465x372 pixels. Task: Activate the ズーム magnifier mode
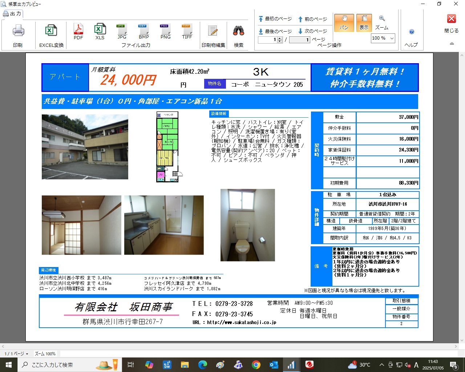[382, 23]
